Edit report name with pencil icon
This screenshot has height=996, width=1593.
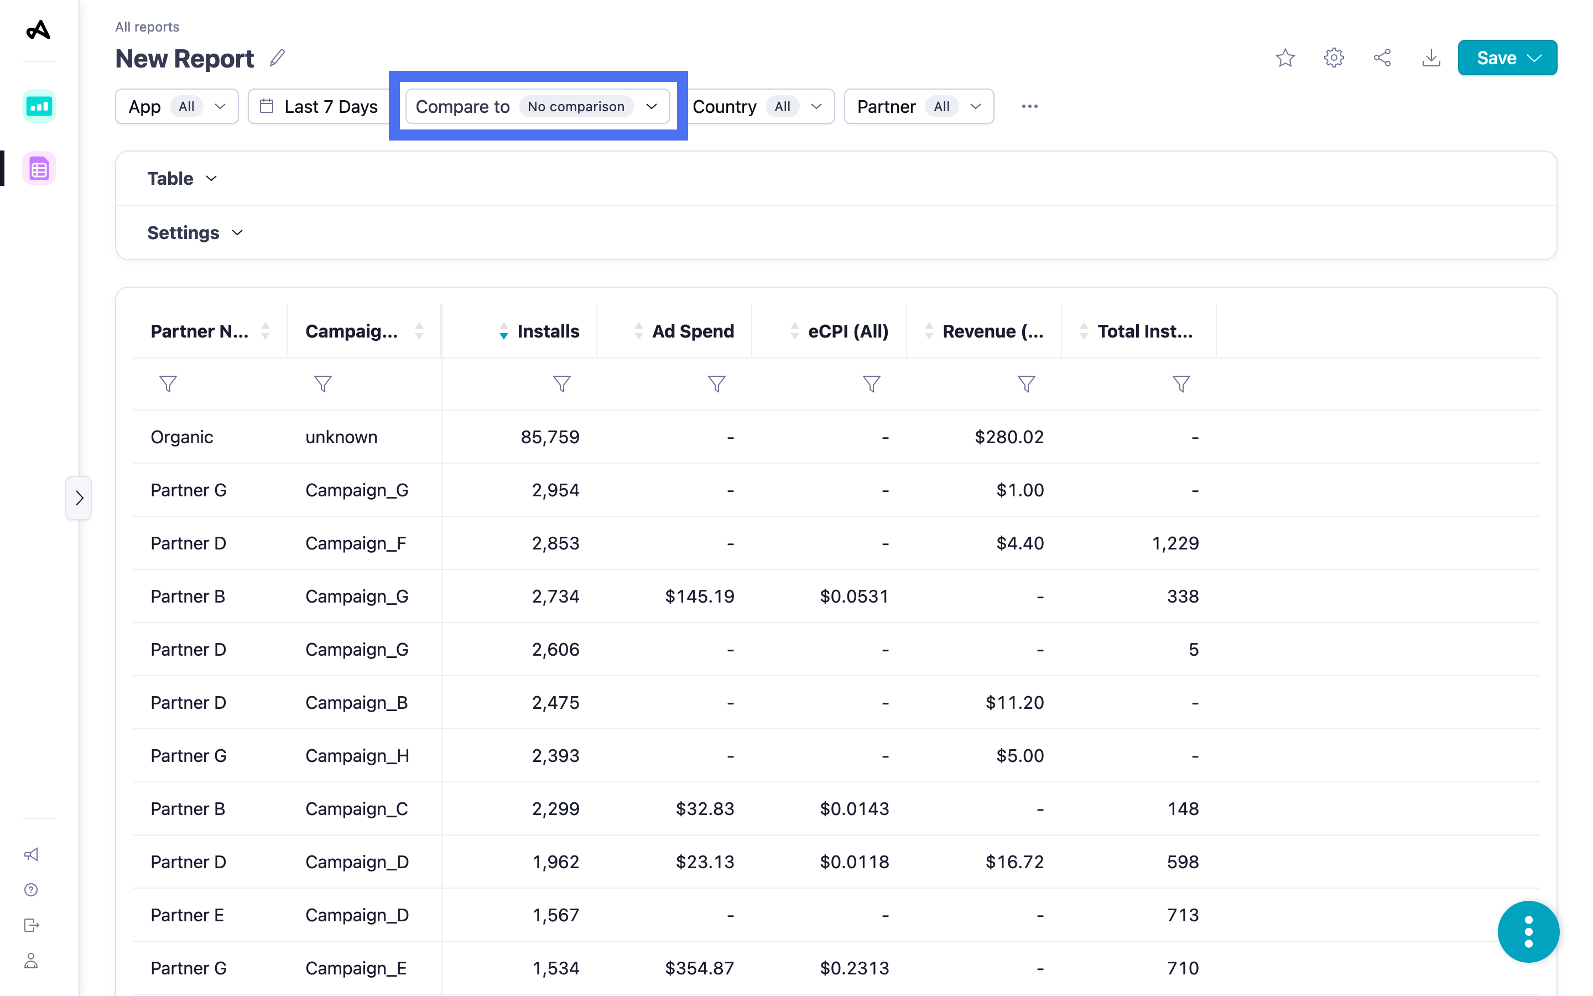click(277, 58)
